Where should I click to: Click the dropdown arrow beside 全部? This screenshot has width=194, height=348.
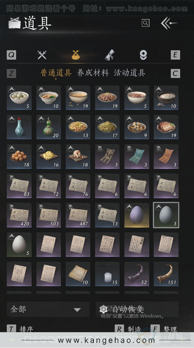(77, 310)
